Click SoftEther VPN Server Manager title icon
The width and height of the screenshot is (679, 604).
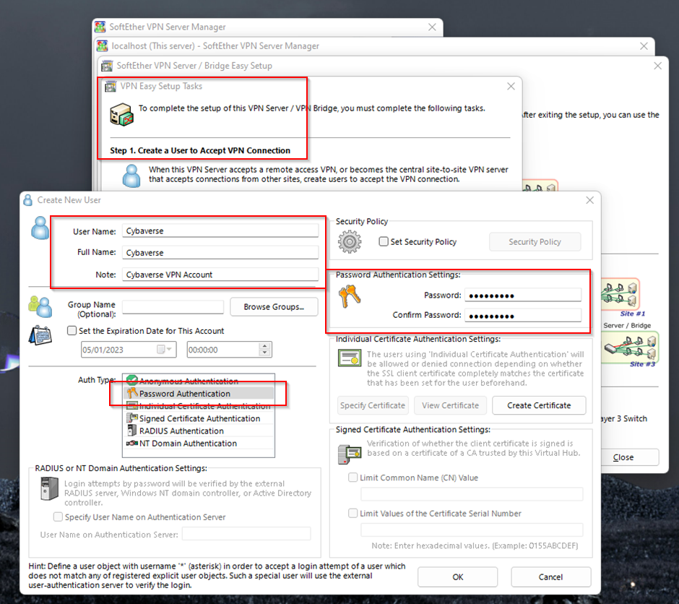pos(100,27)
